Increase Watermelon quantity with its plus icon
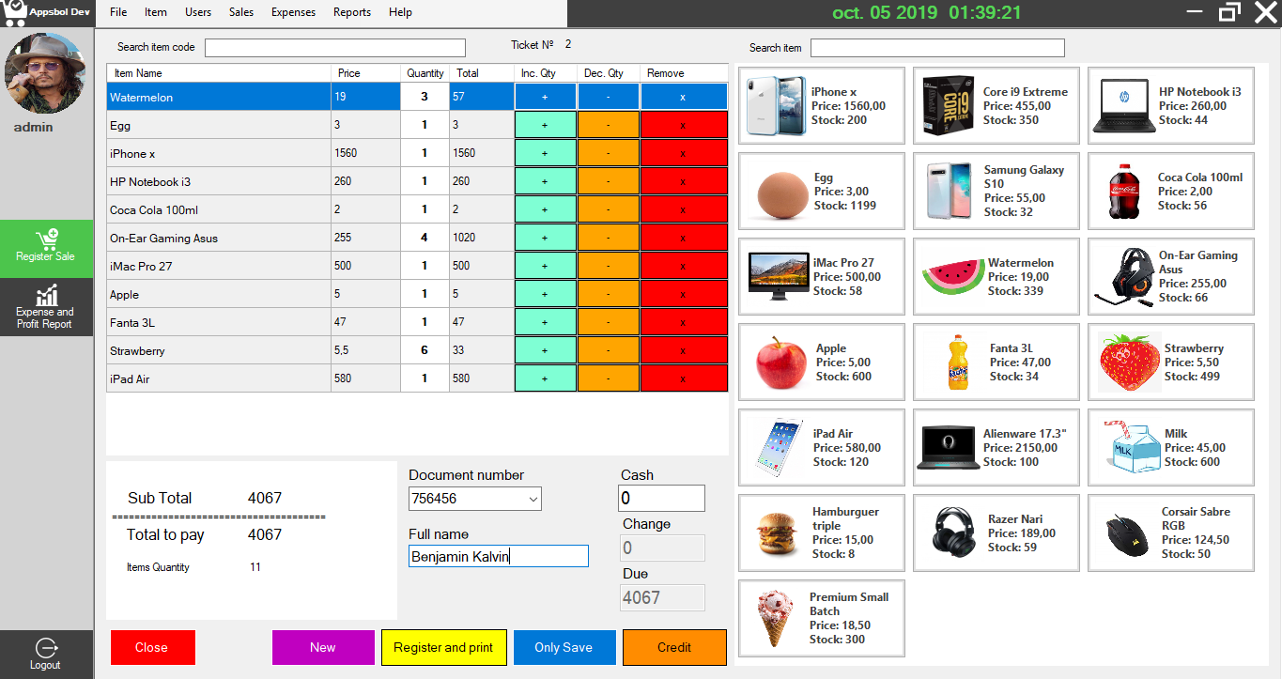Viewport: 1282px width, 679px height. (545, 97)
